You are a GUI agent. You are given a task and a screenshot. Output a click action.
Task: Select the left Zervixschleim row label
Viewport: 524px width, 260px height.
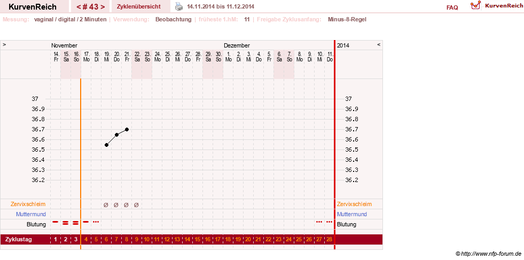[x=28, y=204]
